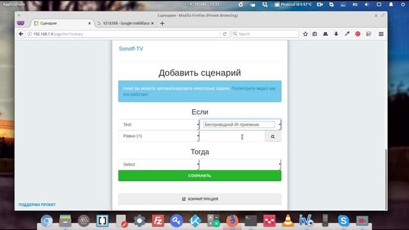Launch the terminal from the dock
The height and width of the screenshot is (230, 409).
tap(251, 220)
